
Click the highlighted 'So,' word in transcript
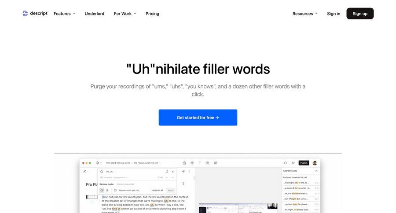pos(152,205)
